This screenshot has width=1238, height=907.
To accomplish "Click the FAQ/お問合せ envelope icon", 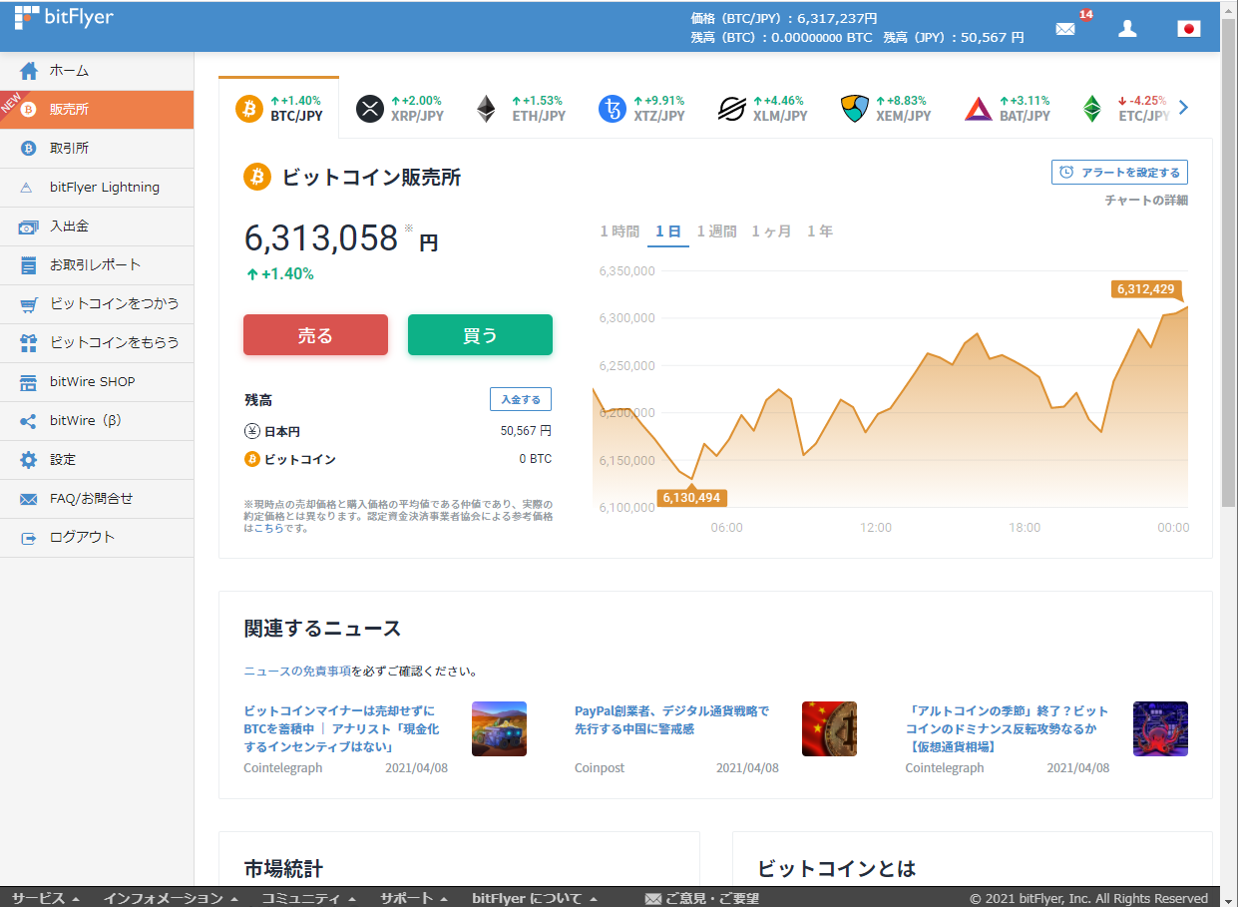I will pos(29,499).
